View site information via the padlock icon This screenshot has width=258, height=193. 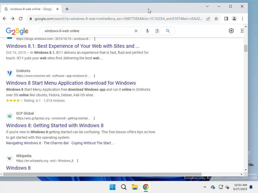click(30, 19)
